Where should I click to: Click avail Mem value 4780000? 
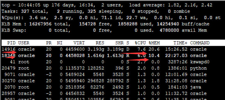pos(169,30)
